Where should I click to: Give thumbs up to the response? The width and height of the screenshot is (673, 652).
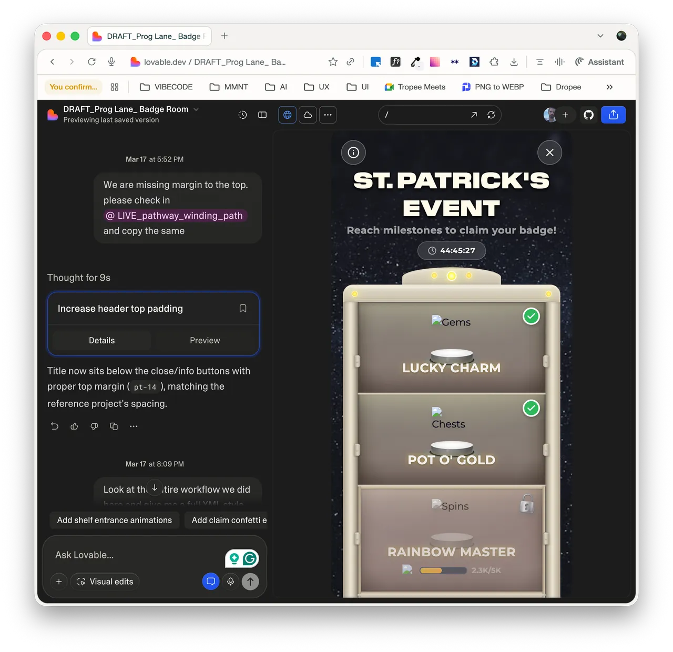(74, 426)
